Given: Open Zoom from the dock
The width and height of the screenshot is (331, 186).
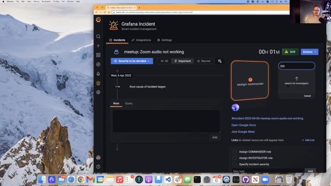Looking at the screenshot, I should 265,180.
